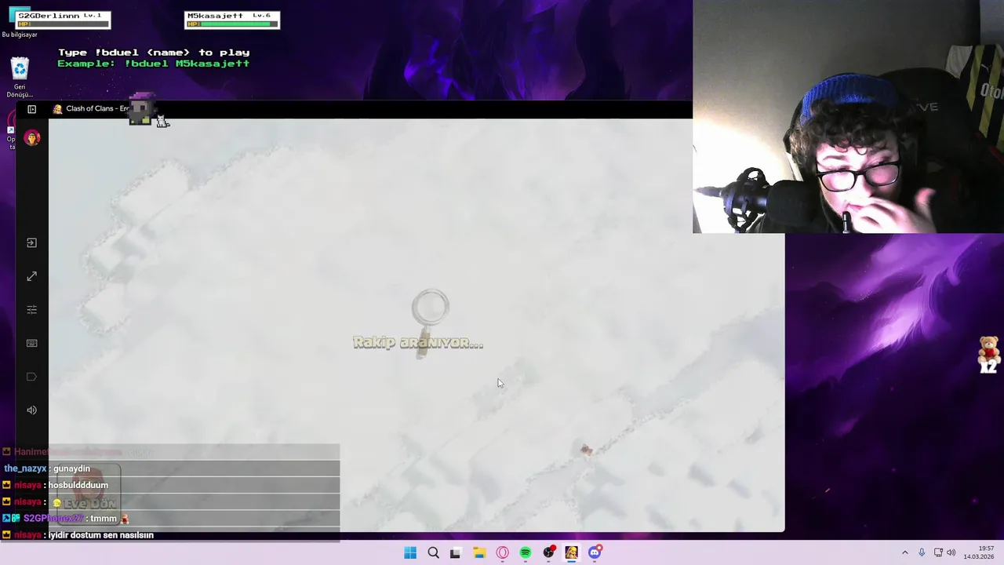
Task: Click the pixel character with purple hat
Action: (x=141, y=108)
